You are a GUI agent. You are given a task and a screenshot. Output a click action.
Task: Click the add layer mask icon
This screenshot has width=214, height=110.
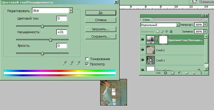point(172,73)
